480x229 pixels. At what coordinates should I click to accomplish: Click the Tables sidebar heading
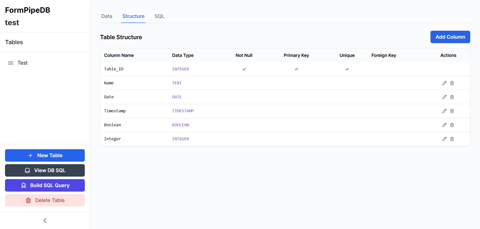tap(14, 42)
